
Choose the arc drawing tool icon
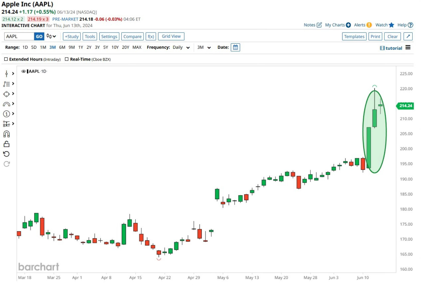click(x=7, y=104)
